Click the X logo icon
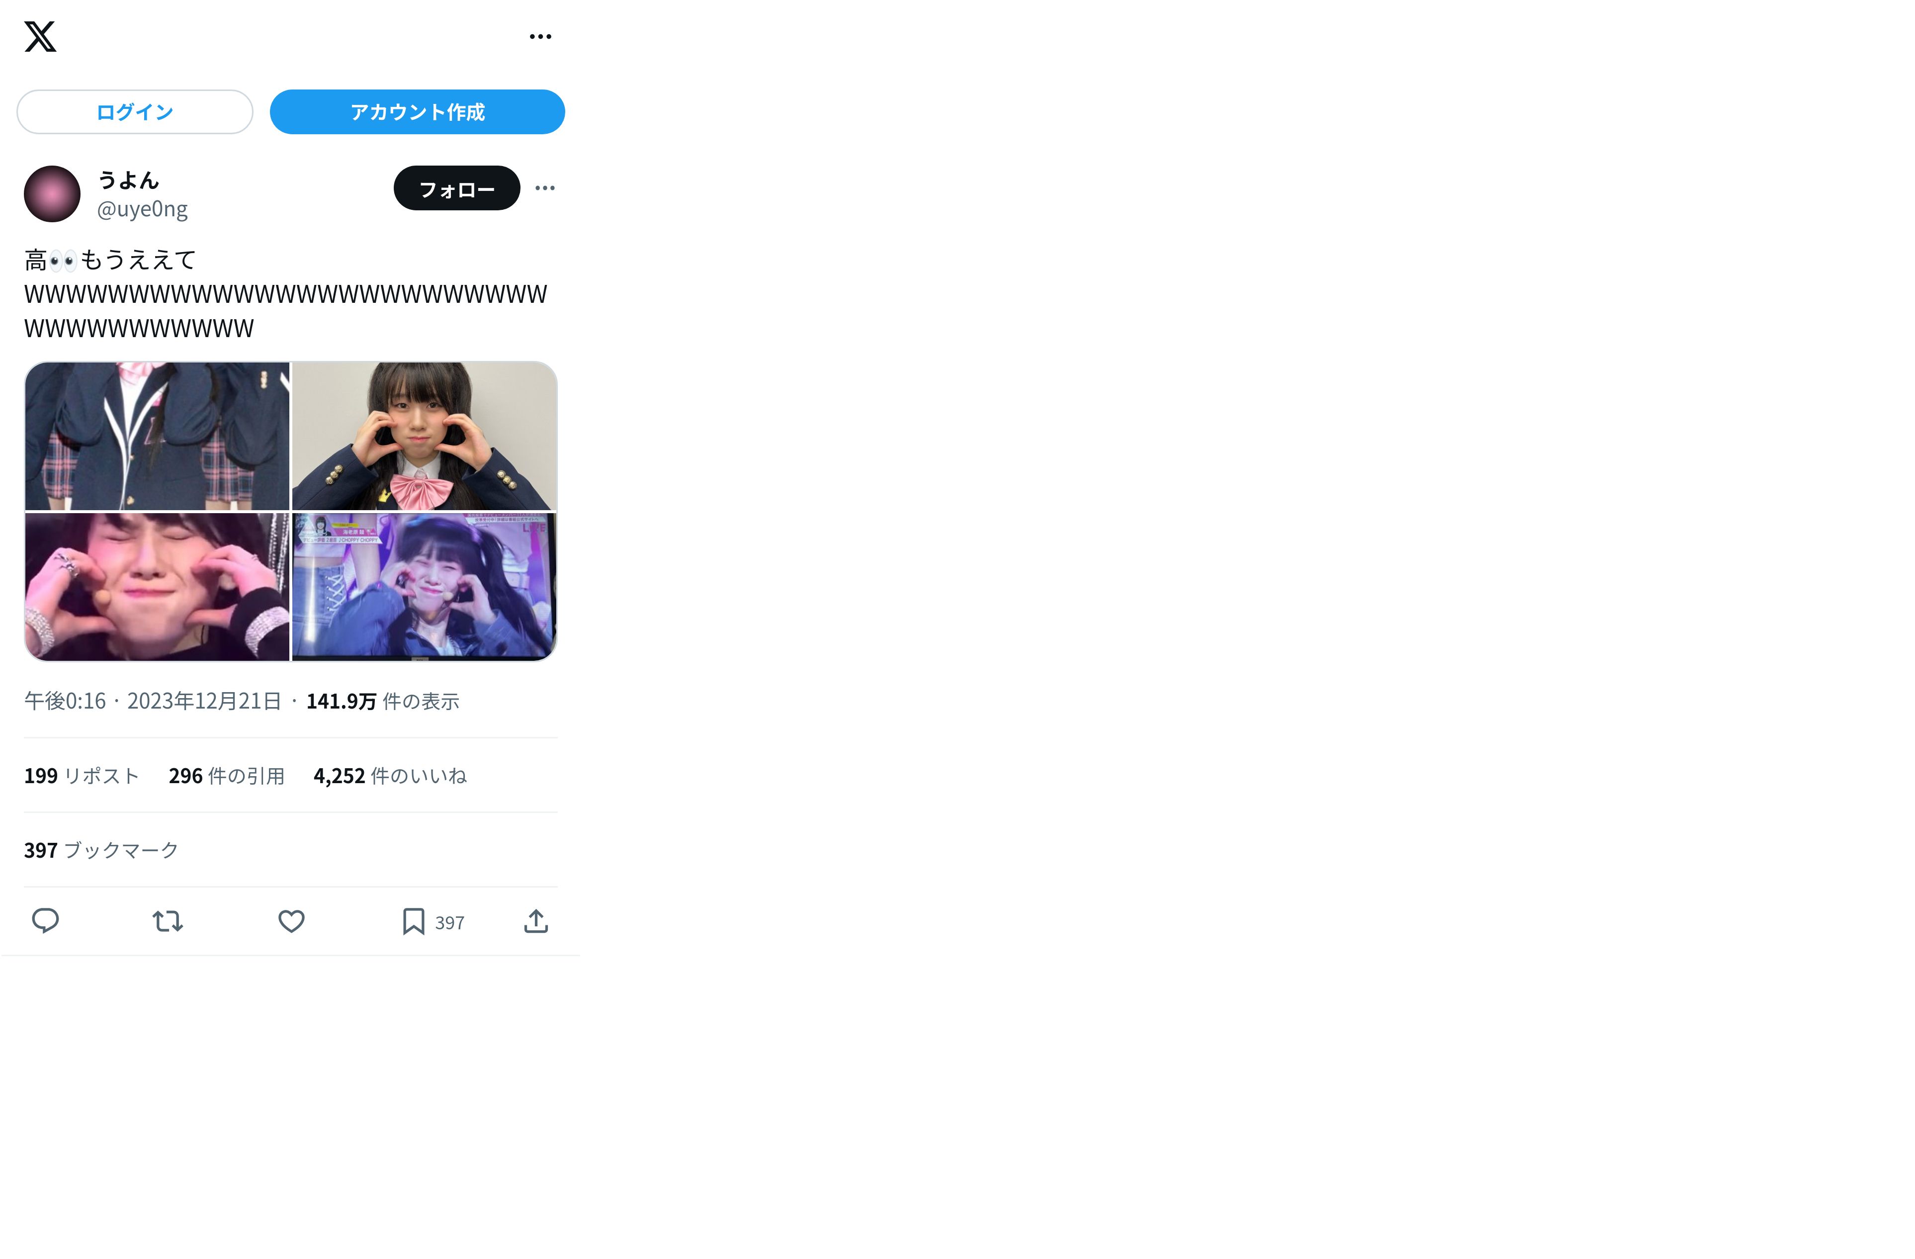Image resolution: width=1915 pixels, height=1259 pixels. (40, 36)
